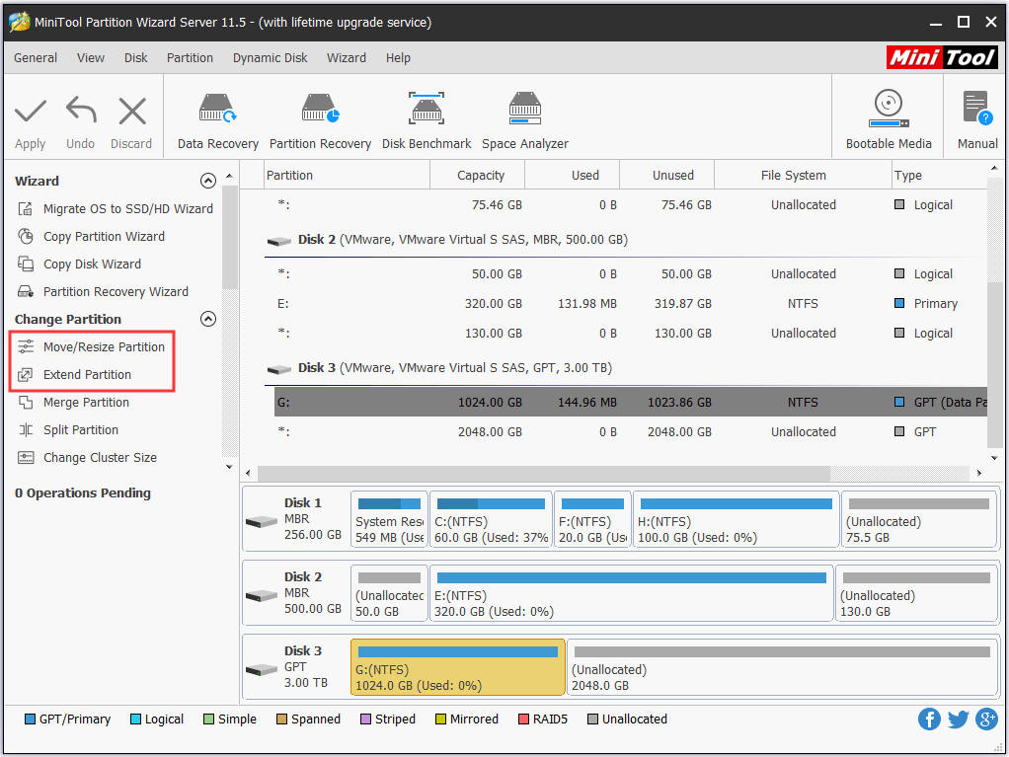Click the Apply checkmark icon
The height and width of the screenshot is (757, 1009).
pyautogui.click(x=31, y=112)
